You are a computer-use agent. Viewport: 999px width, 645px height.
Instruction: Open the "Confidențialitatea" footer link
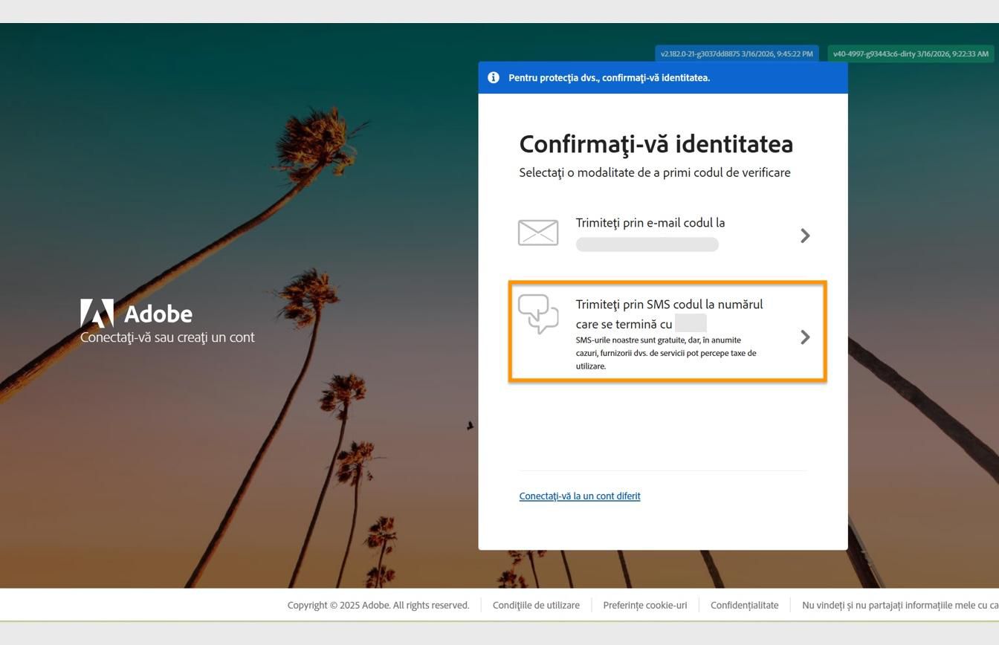pos(744,605)
